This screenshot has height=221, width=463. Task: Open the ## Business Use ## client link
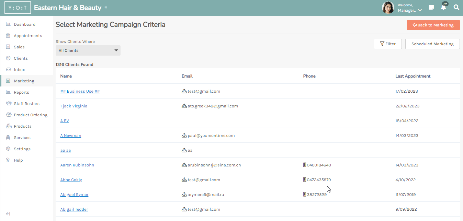click(80, 91)
